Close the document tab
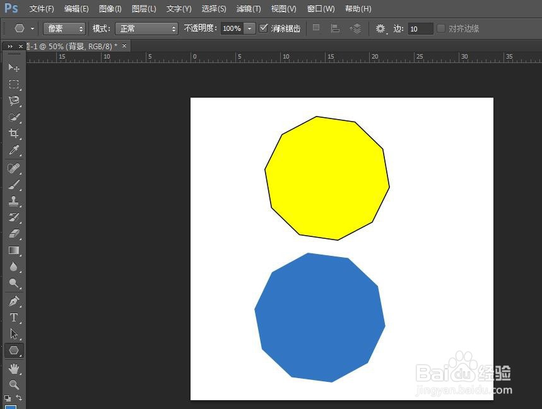The image size is (542, 409). click(x=124, y=45)
